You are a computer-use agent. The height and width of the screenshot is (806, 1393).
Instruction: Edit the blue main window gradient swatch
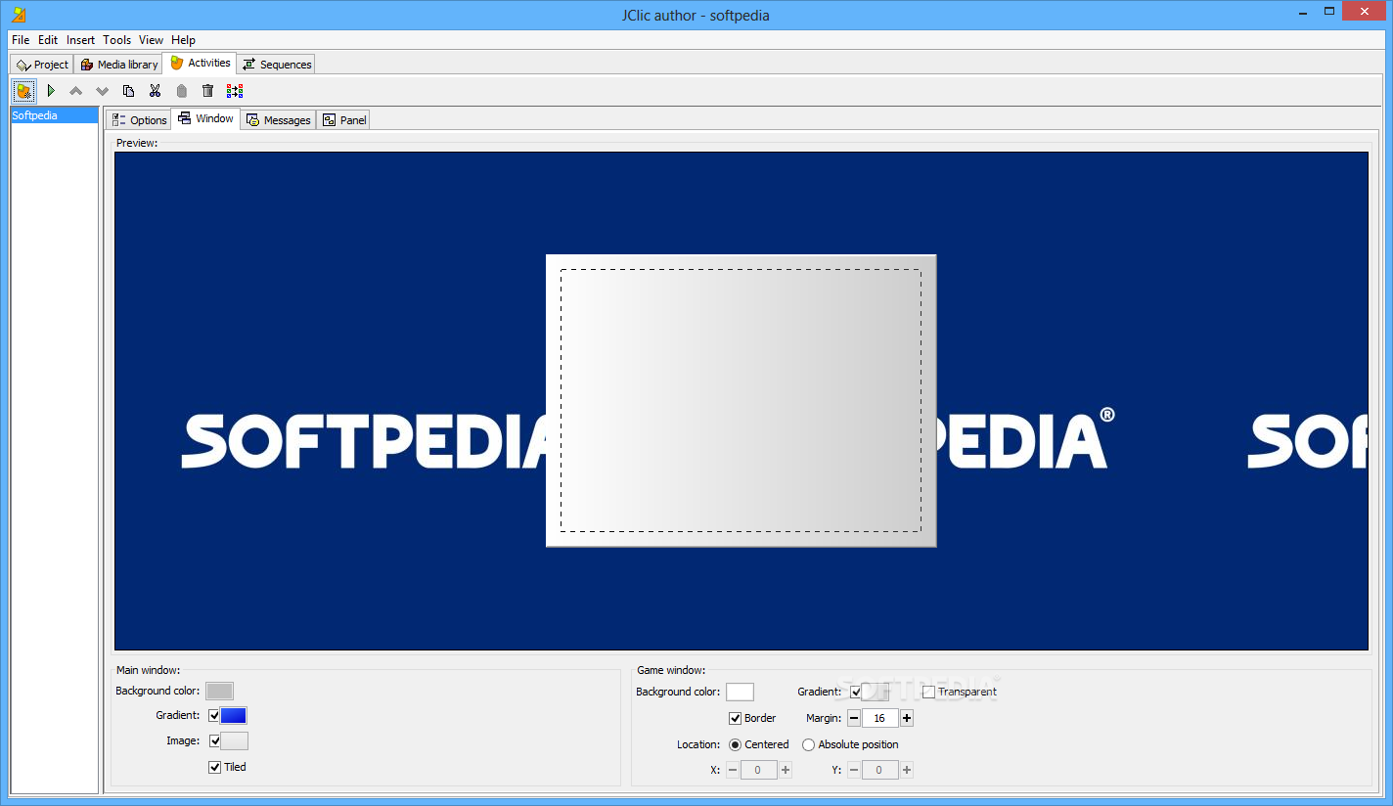point(234,716)
